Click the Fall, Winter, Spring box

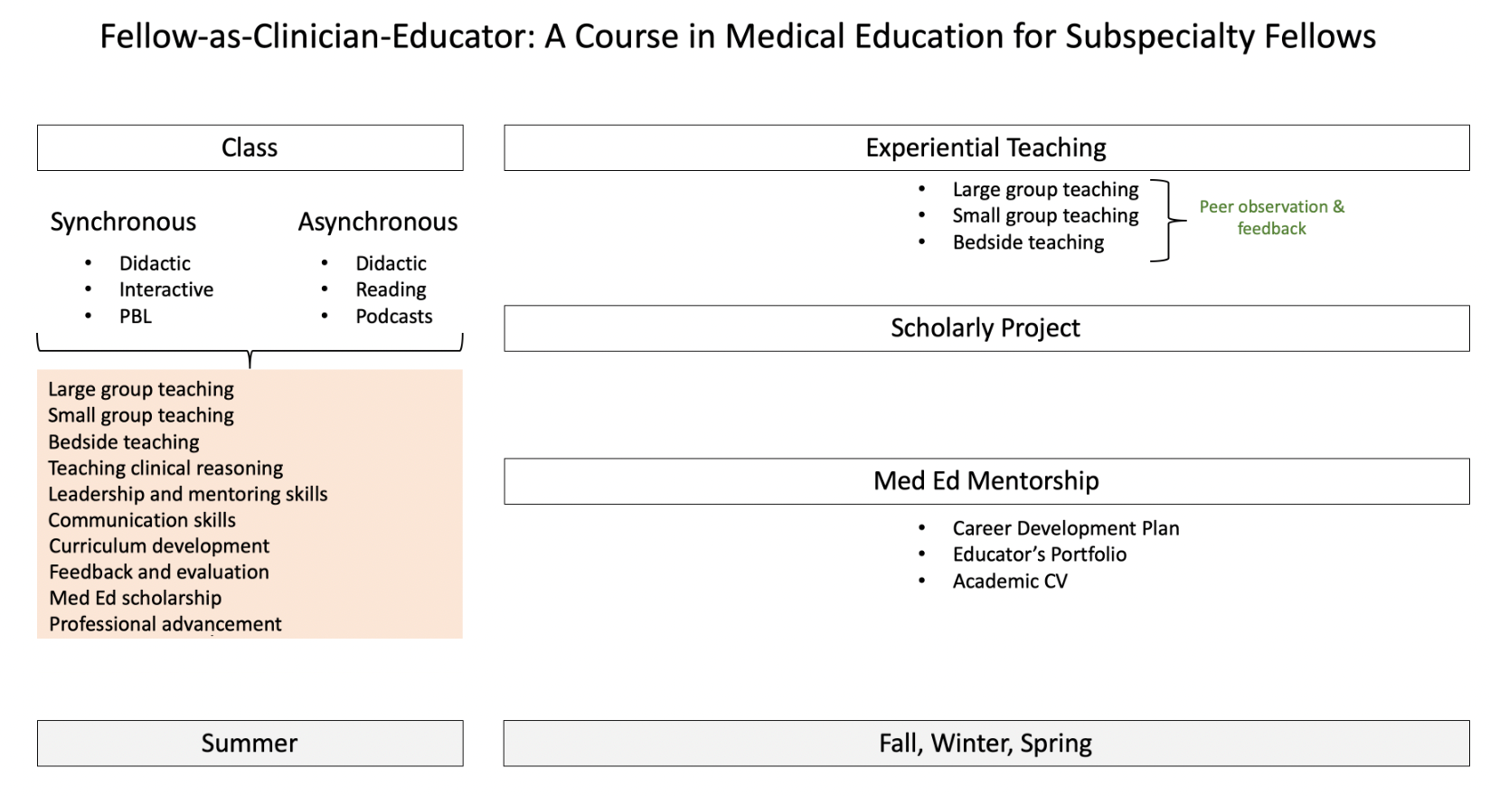[986, 744]
